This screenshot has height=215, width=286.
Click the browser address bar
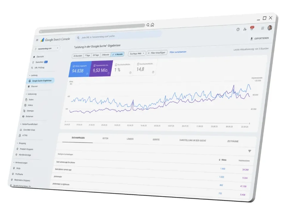pos(92,28)
